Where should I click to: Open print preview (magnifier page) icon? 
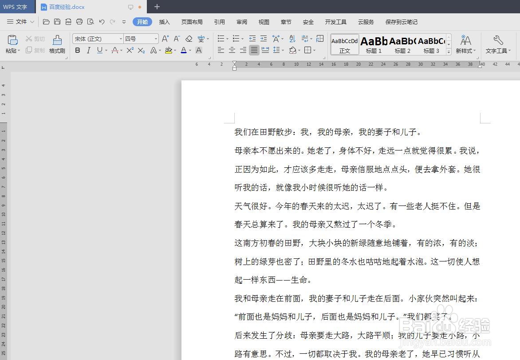(90, 22)
